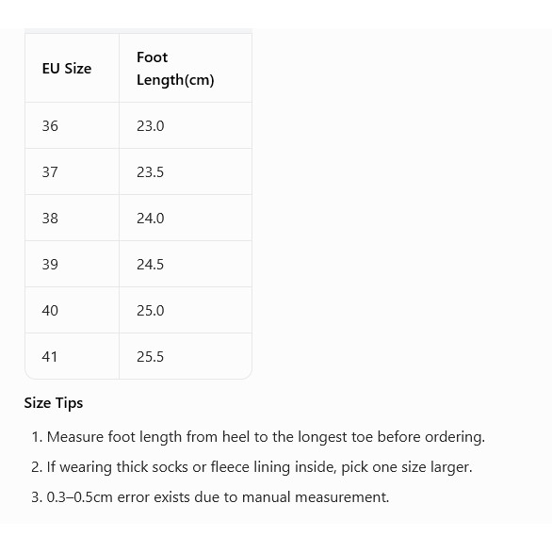Click the 25.0 foot length value
The width and height of the screenshot is (552, 552).
coord(151,311)
